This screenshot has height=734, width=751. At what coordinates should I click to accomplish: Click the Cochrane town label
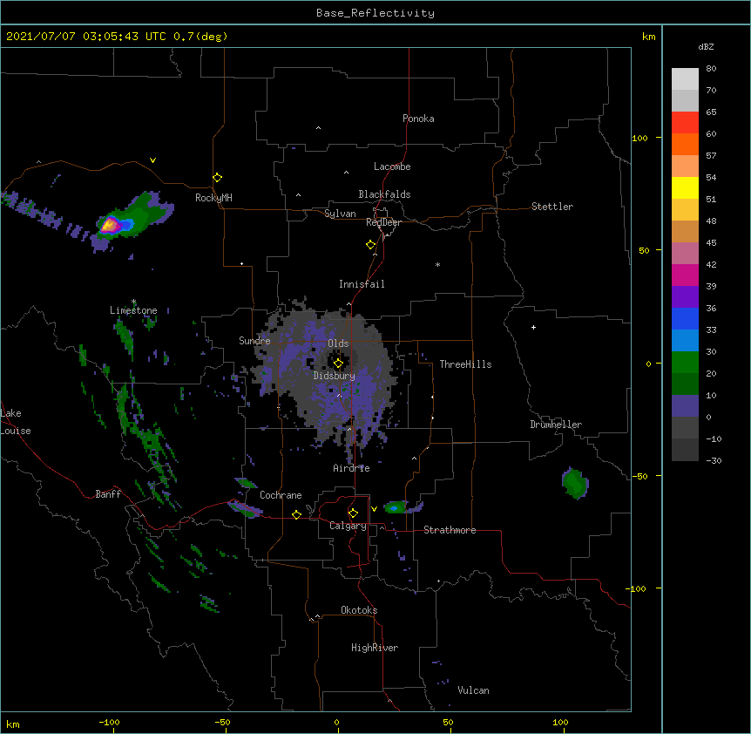[x=281, y=495]
